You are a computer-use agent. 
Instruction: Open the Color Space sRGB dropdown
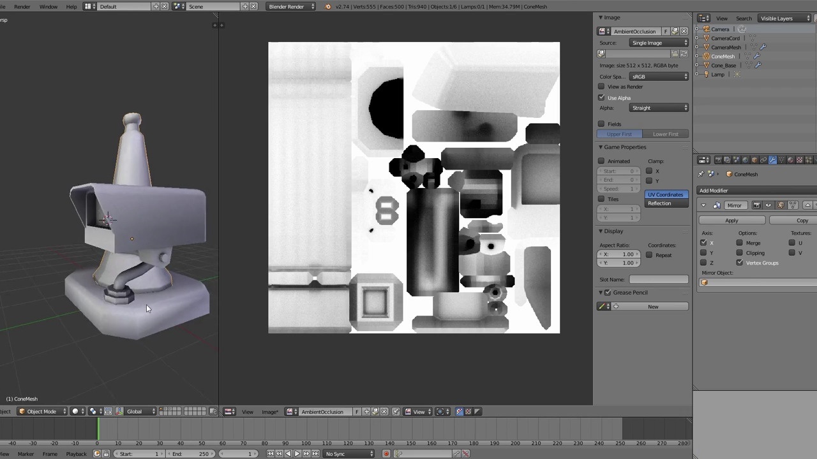(657, 76)
